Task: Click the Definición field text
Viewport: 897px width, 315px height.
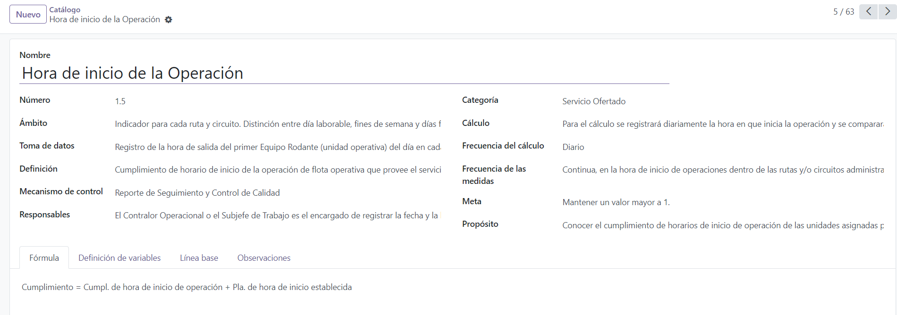Action: tap(278, 170)
